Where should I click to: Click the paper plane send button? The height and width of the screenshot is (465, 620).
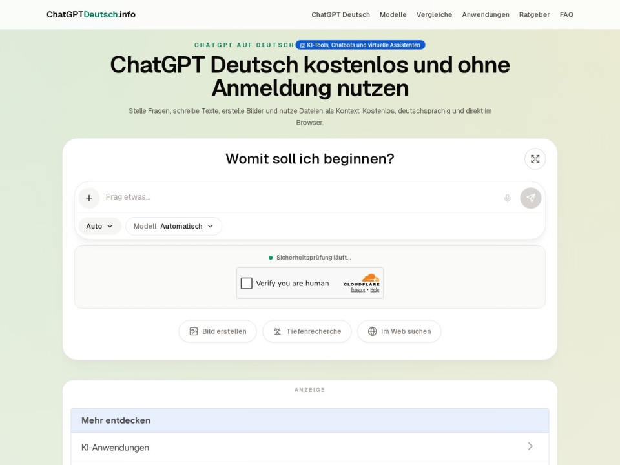point(531,198)
